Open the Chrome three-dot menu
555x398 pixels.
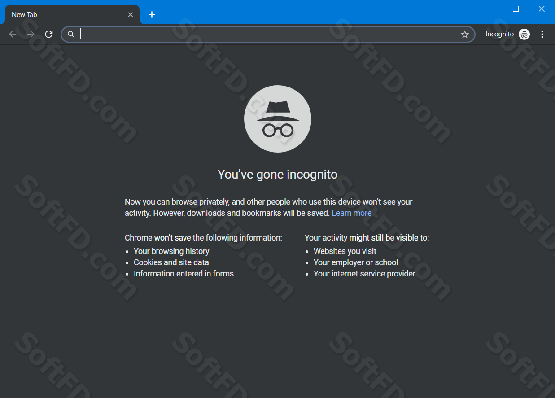(542, 34)
